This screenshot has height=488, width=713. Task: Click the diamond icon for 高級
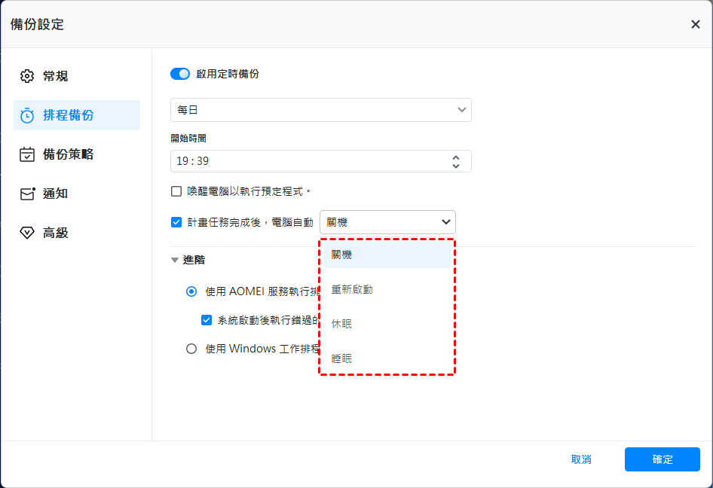point(27,233)
